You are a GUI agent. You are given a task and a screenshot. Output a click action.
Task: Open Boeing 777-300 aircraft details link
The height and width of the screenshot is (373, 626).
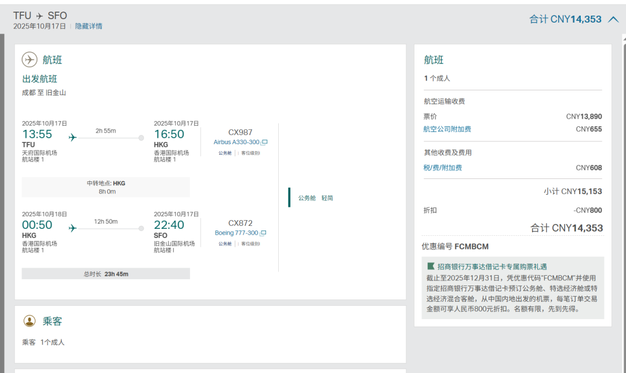click(x=236, y=233)
